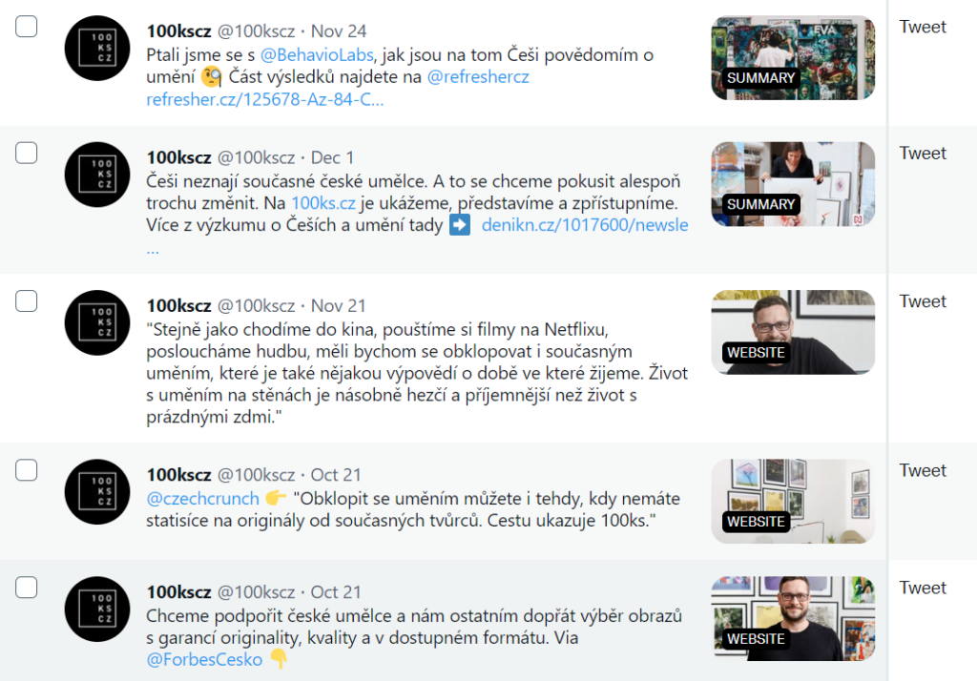Click the 100kscz avatar on Dec 1 tweet
Viewport: 977px width, 681px height.
click(x=97, y=175)
